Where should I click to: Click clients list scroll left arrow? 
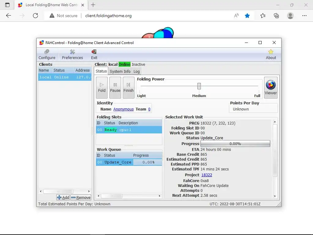click(x=41, y=191)
